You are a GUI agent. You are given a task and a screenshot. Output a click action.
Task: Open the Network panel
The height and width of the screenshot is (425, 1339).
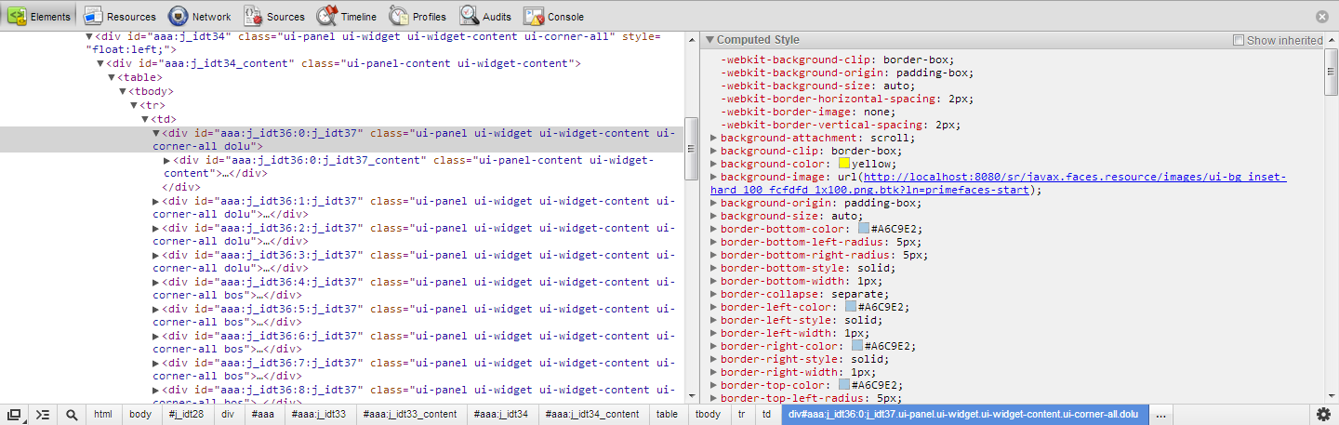[x=201, y=16]
